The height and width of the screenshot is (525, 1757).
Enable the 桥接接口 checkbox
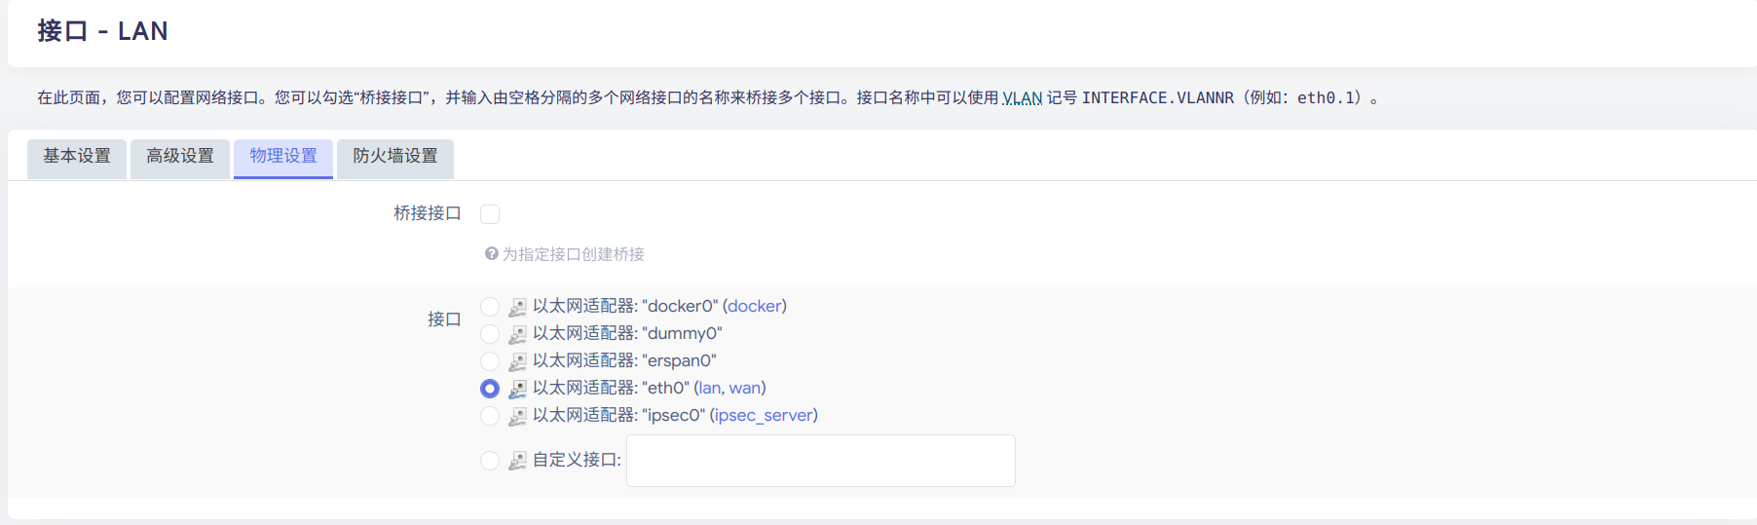click(490, 214)
